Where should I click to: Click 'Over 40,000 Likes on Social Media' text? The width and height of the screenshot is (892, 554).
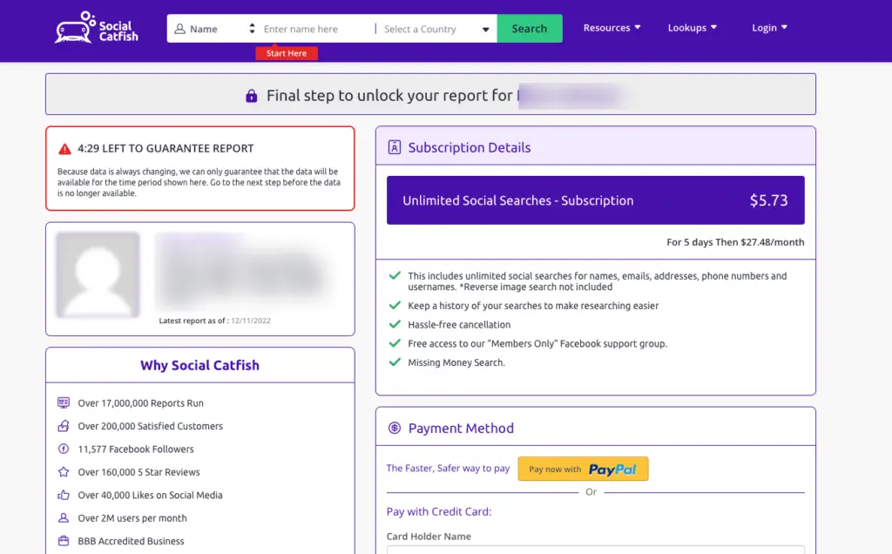(150, 495)
